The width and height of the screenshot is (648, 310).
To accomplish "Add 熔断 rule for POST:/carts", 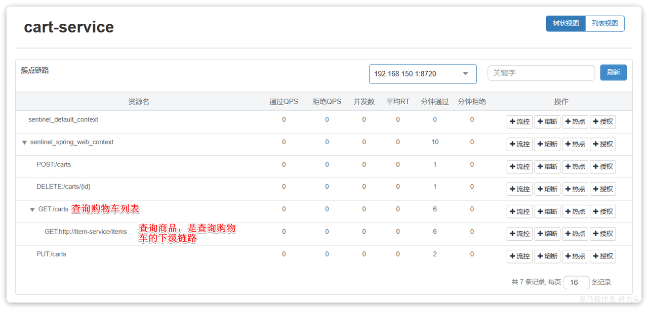I will pos(547,167).
